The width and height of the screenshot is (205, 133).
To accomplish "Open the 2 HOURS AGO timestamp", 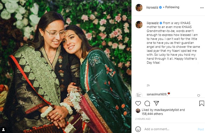I will pyautogui.click(x=143, y=119).
